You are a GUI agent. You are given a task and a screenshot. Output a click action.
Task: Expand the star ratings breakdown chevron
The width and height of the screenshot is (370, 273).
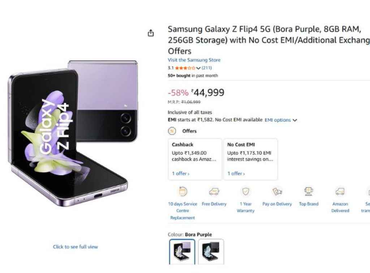(198, 68)
